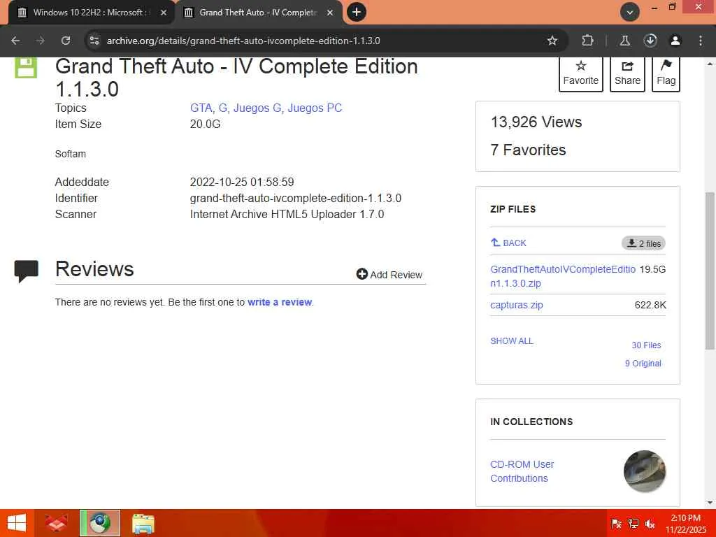
Task: Click the 13,926 Views text
Action: click(536, 122)
